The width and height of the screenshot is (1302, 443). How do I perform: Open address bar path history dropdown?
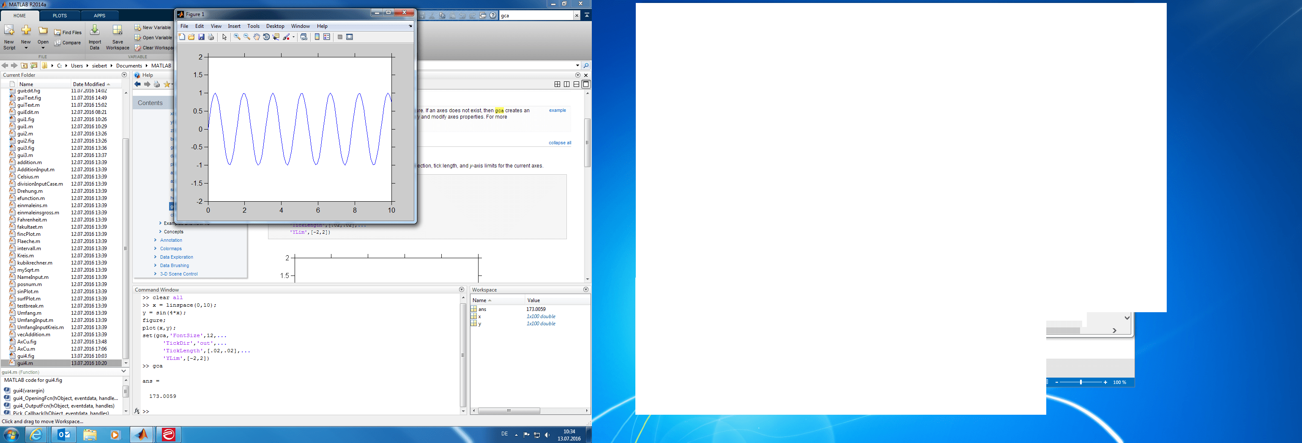578,65
